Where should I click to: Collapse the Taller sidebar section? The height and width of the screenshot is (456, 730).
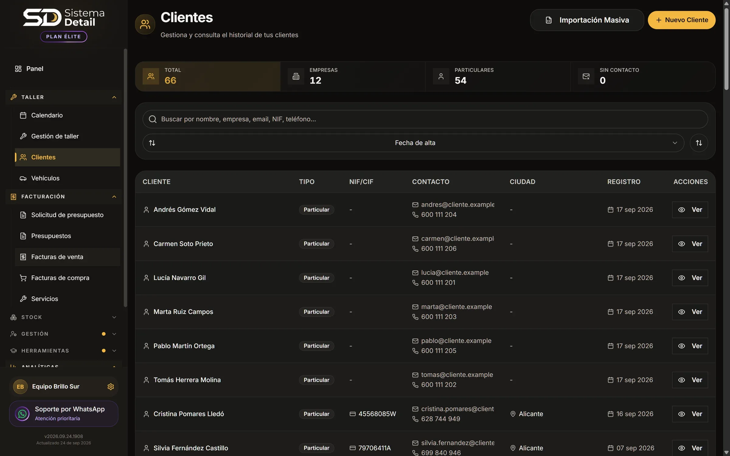pos(64,97)
